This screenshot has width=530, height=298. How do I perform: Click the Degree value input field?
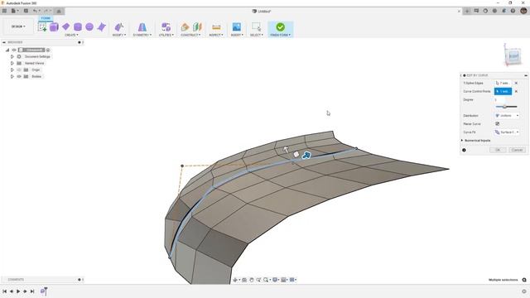click(499, 99)
